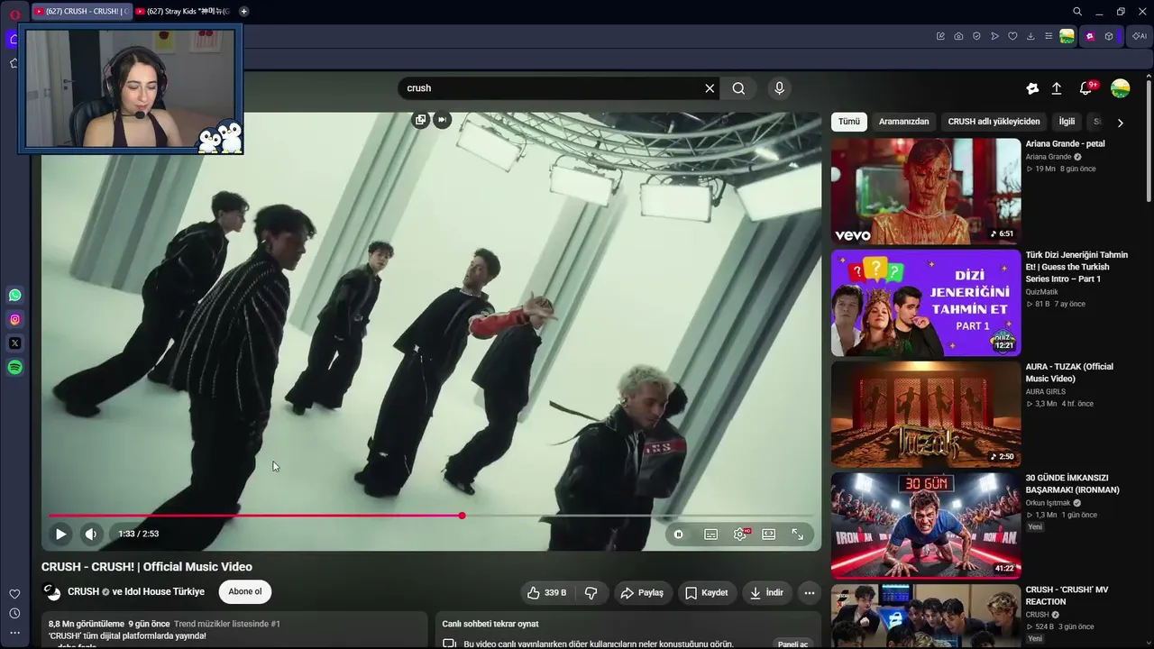Open Spotify in the browser sidebar
1154x649 pixels.
click(x=15, y=367)
